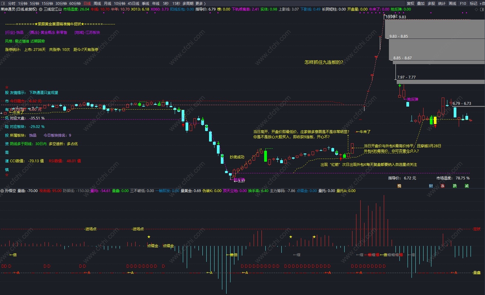The image size is (485, 295).
Task: Select the 1分钟 period tab
Action: (x=23, y=3)
